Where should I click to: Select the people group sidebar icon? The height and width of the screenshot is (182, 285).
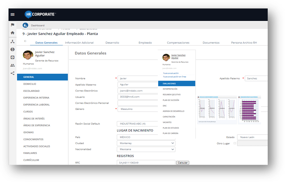point(13,65)
